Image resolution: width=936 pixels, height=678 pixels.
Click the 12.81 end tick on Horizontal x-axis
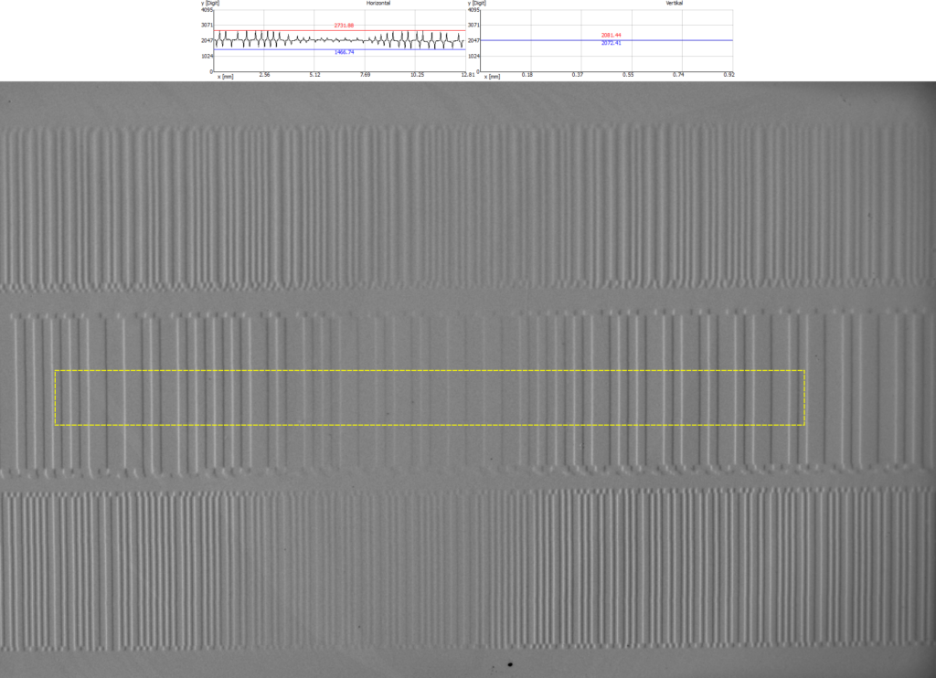468,75
